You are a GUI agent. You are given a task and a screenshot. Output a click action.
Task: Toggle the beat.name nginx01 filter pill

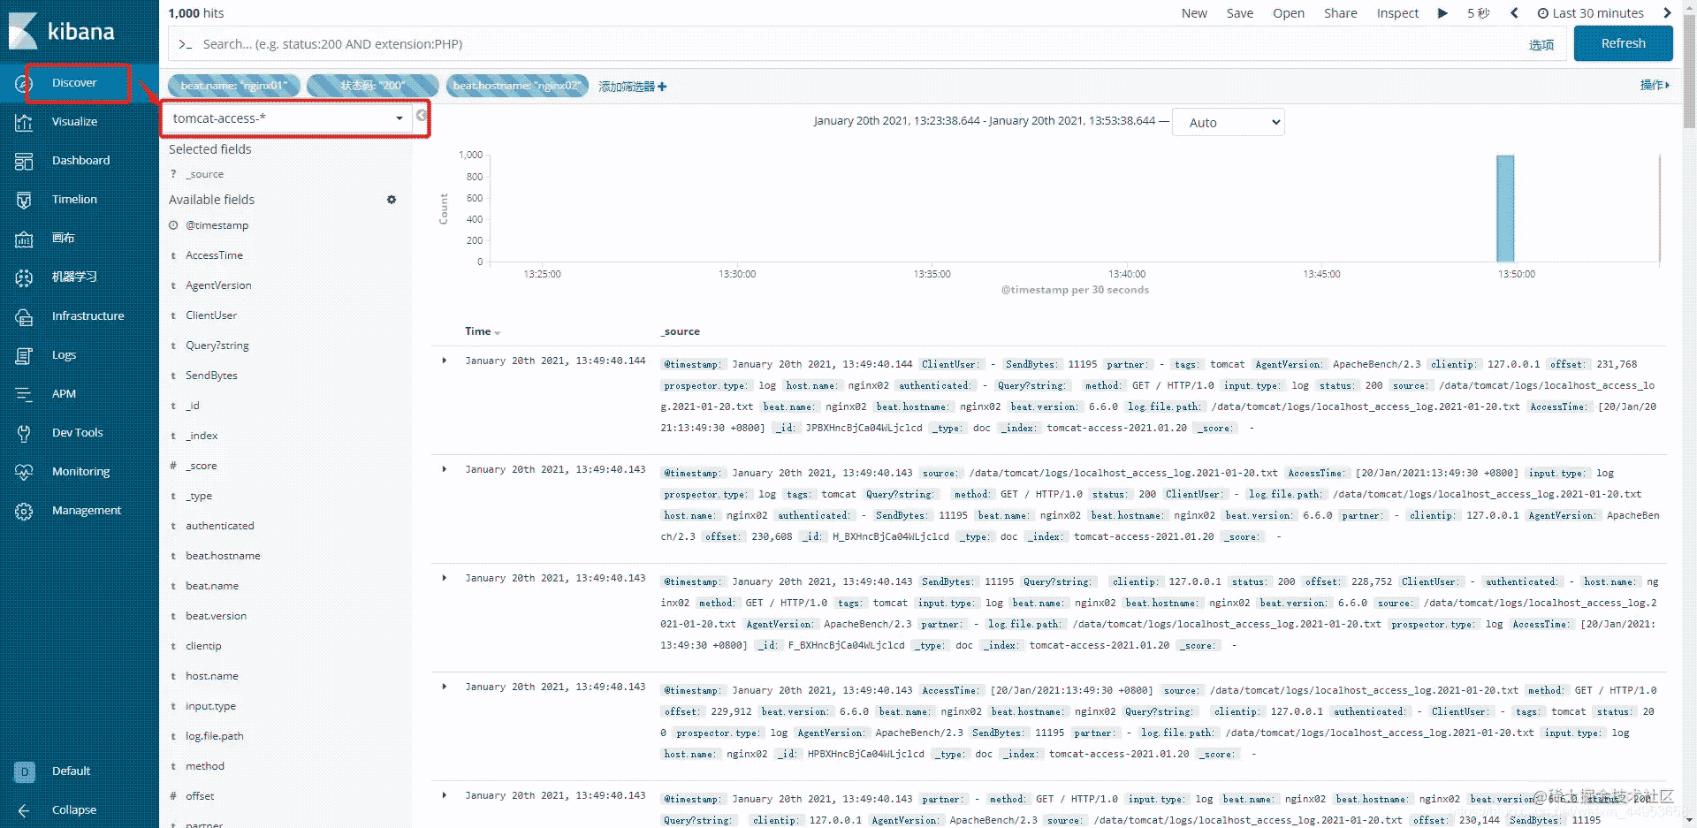click(234, 86)
